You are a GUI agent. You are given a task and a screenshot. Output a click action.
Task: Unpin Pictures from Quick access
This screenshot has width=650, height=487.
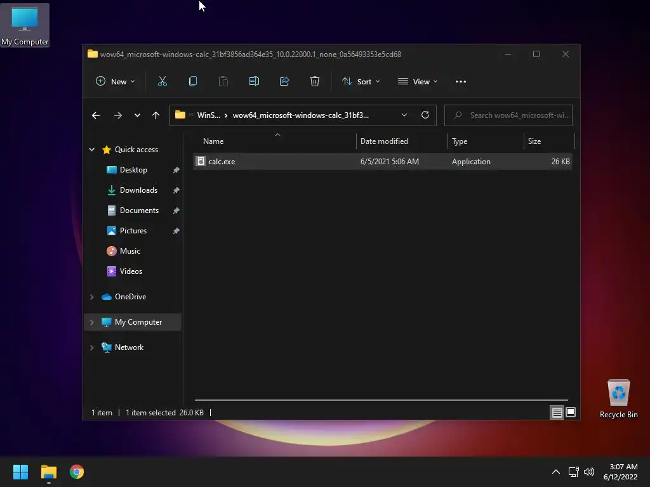[x=176, y=231]
